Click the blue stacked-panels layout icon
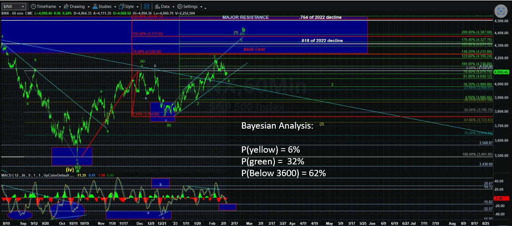512x226 pixels. coord(146,7)
